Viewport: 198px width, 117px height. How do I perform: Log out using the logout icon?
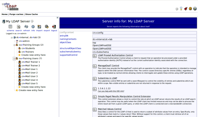click(54, 27)
